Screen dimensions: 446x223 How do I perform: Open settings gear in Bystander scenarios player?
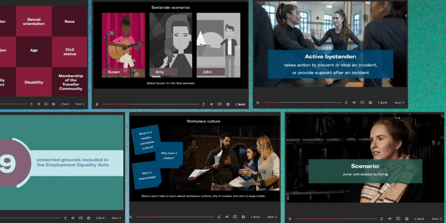227,104
